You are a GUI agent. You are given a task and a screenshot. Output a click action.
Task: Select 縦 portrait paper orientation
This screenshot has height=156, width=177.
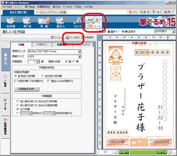pos(66,61)
